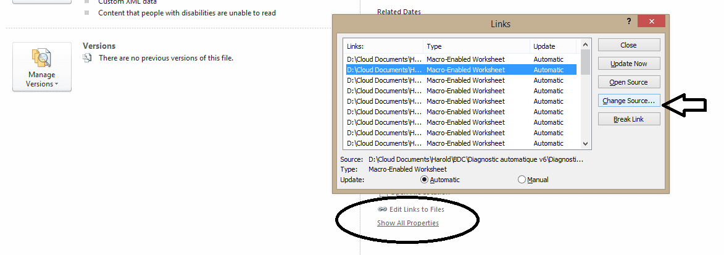Viewport: 724px width, 255px height.
Task: Click the Type column header
Action: [x=476, y=46]
